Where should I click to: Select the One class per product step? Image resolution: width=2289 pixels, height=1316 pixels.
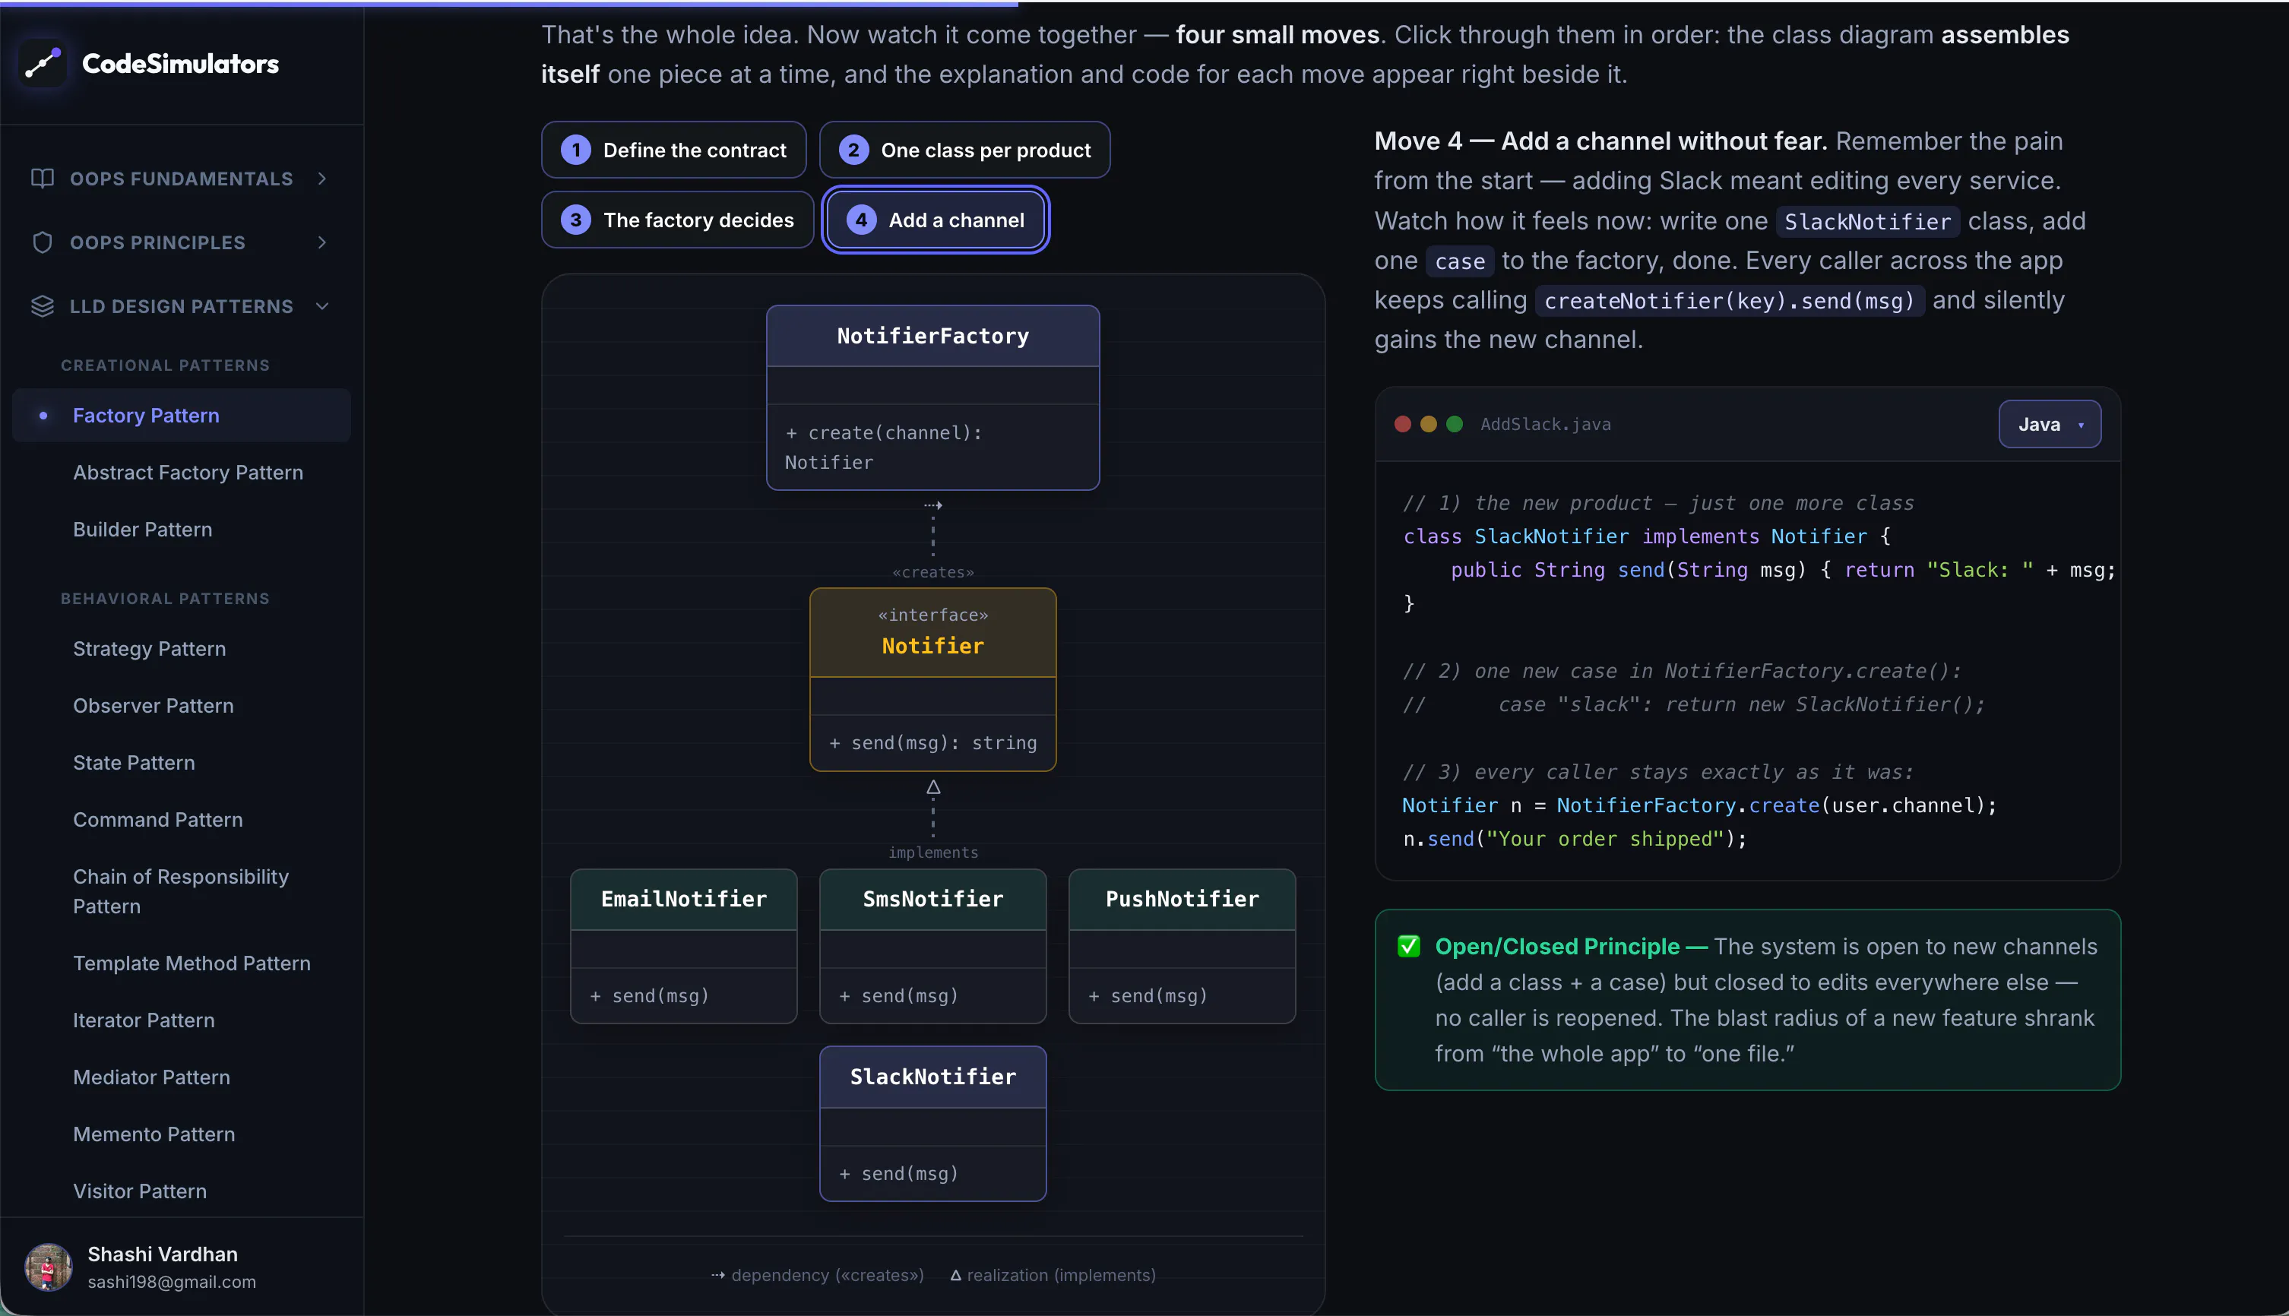[x=964, y=150]
